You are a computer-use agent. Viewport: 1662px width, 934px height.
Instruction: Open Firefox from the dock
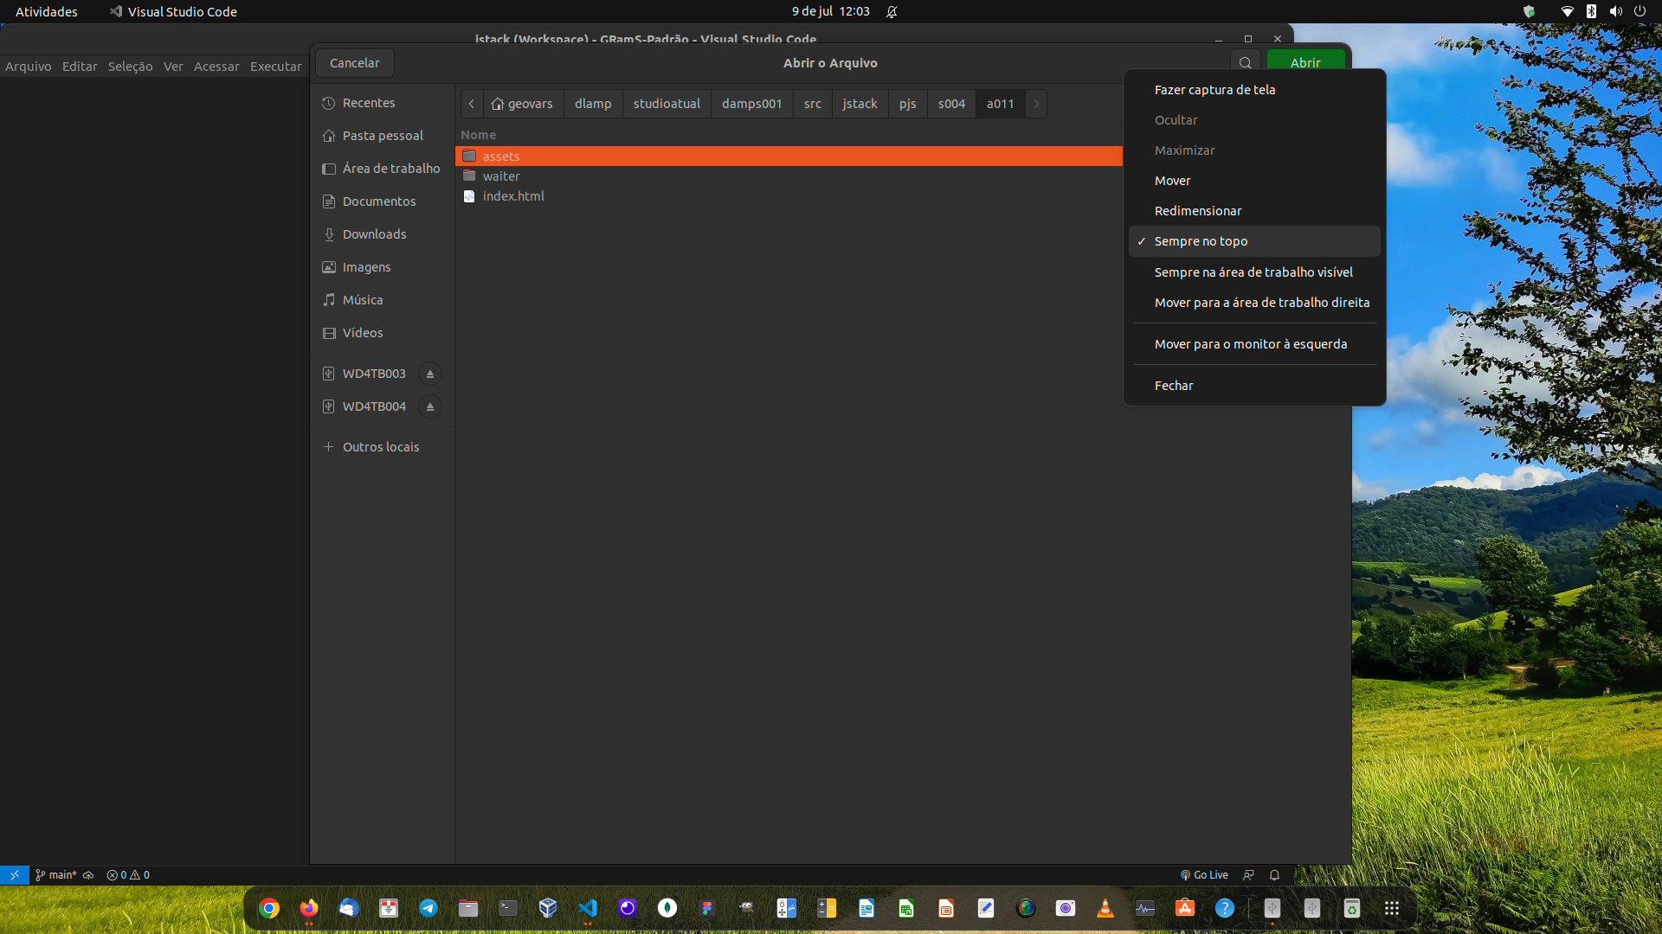tap(308, 908)
